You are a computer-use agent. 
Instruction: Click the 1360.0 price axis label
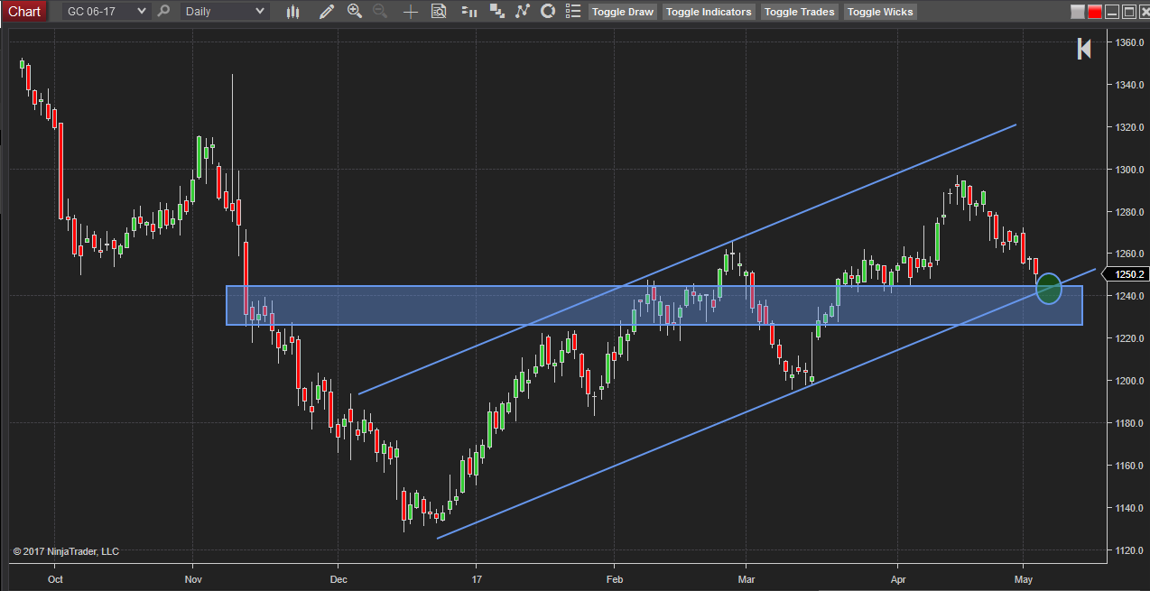(x=1130, y=42)
